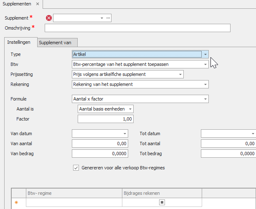The image size is (256, 209).
Task: Click the Formule label text
Action: tap(18, 99)
